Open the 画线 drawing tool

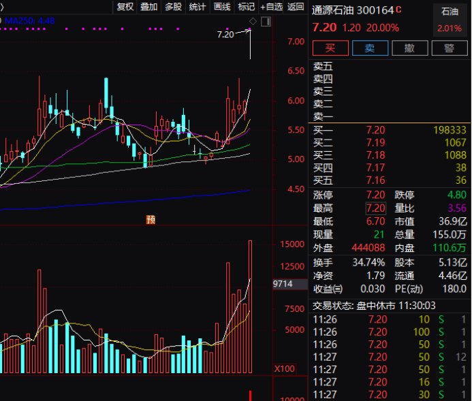coord(222,7)
